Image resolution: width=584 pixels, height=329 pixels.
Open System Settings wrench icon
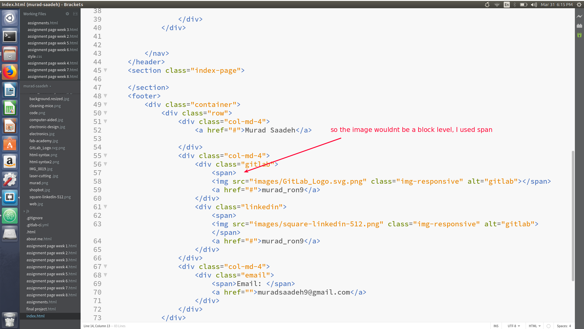(10, 180)
